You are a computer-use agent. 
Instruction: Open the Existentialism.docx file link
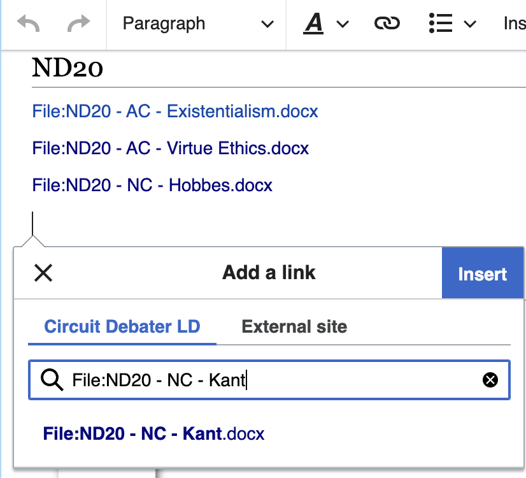175,111
